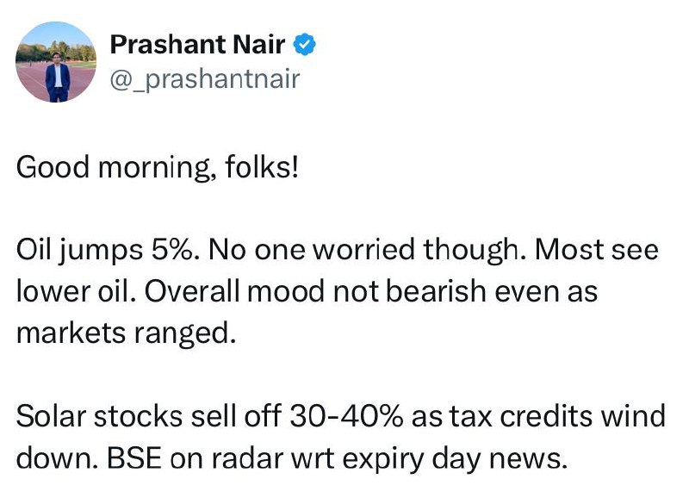The image size is (689, 504).
Task: Click the '30-40%' figure in the tweet
Action: click(346, 416)
